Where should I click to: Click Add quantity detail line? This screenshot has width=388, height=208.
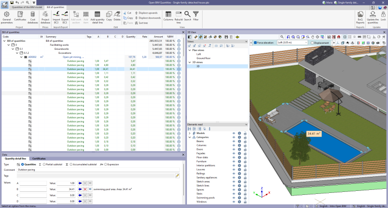click(x=98, y=17)
